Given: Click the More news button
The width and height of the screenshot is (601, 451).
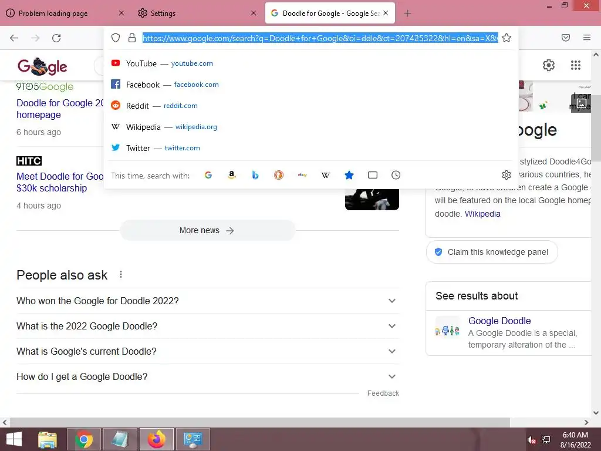Looking at the screenshot, I should (x=207, y=230).
